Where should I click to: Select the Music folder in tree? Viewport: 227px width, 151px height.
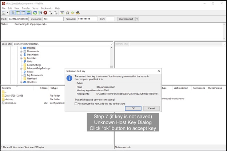pos(30,72)
